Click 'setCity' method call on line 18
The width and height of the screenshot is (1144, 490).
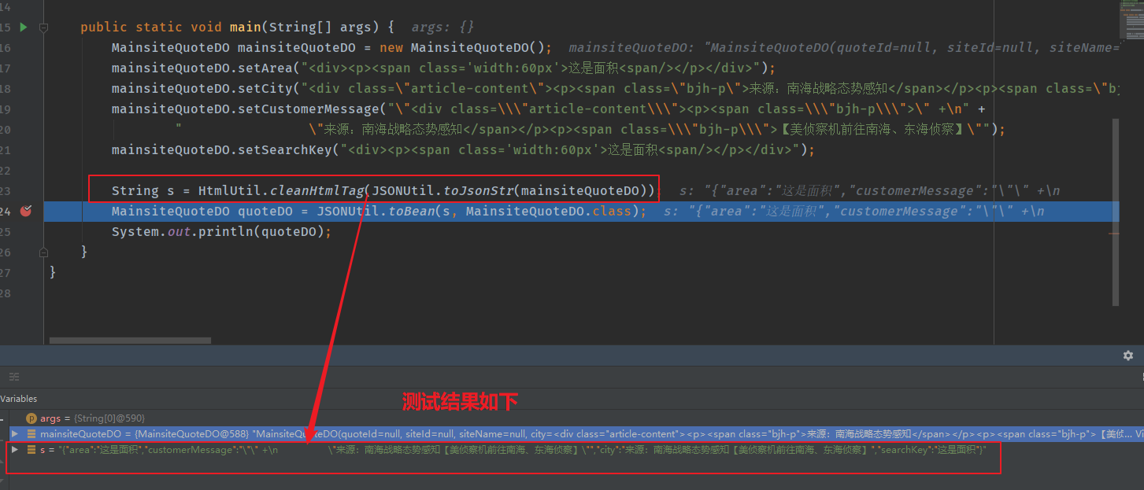(x=265, y=88)
